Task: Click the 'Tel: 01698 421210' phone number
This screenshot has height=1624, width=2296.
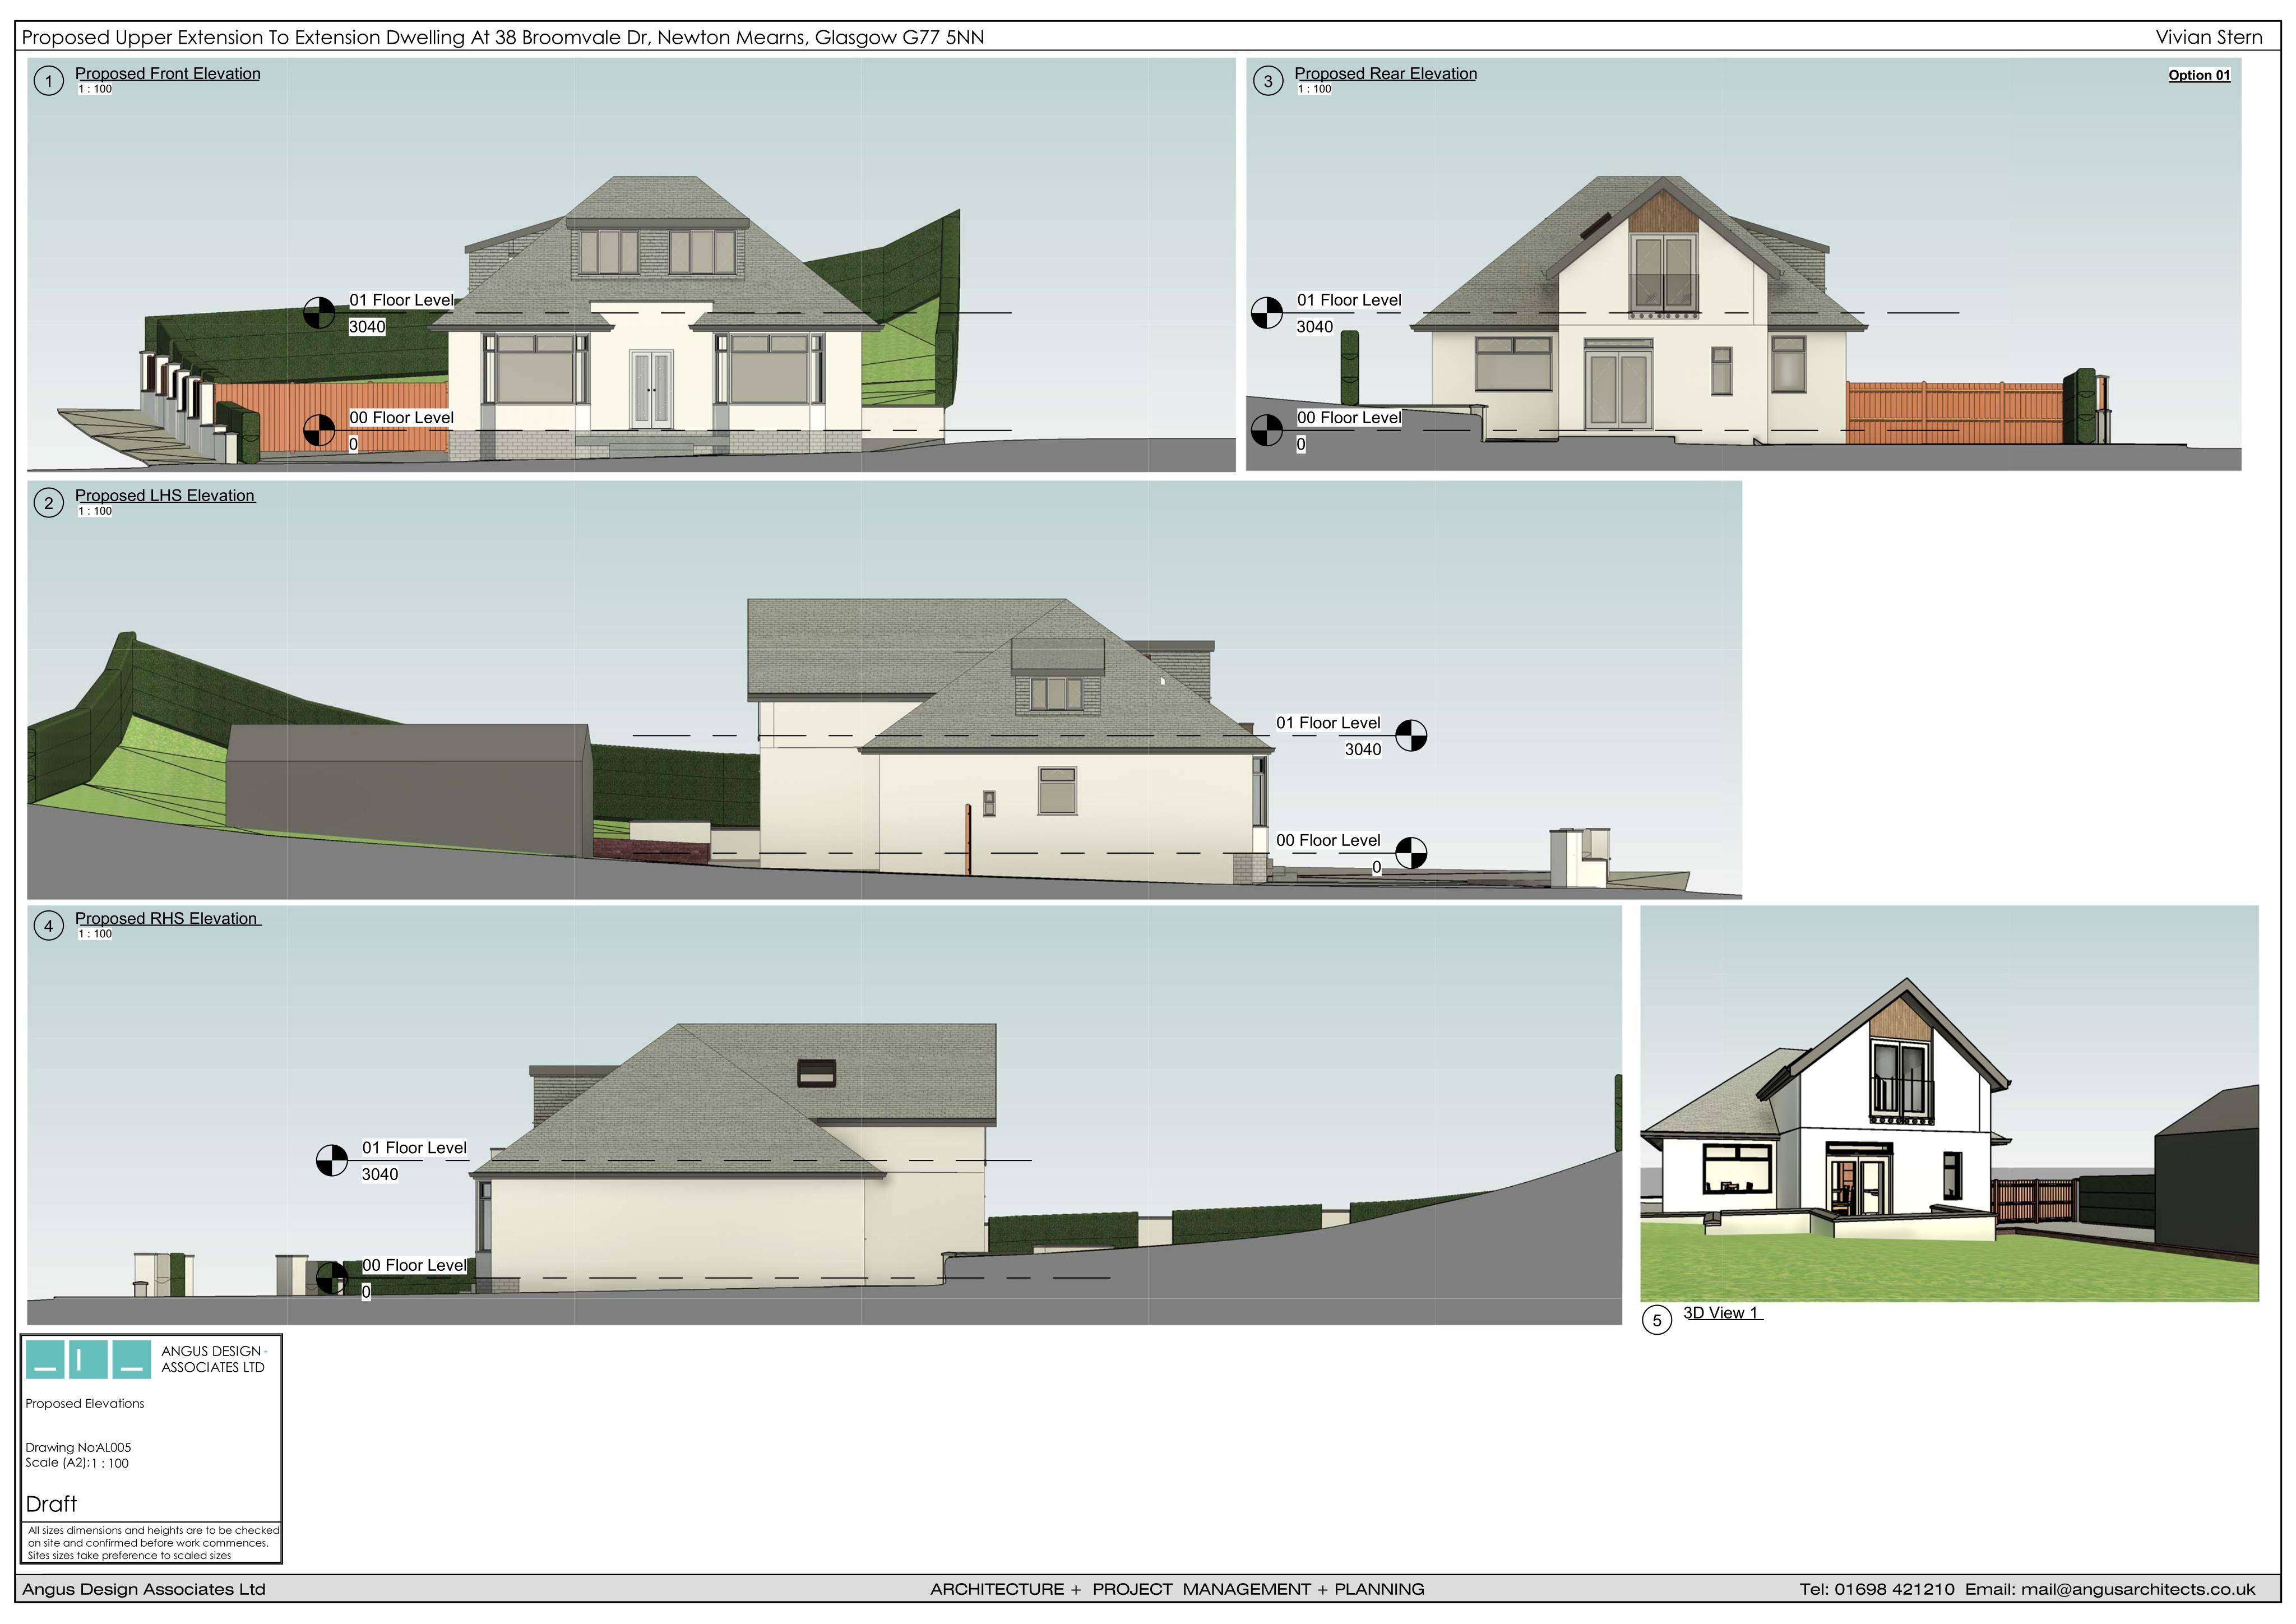Action: pos(1877,1589)
